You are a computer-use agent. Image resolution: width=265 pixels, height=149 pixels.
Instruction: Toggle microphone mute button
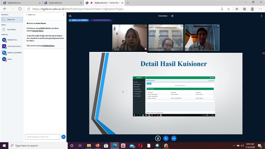tap(158, 138)
